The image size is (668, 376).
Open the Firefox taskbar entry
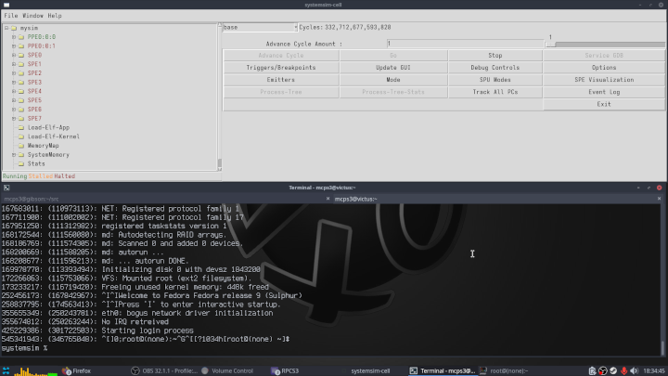[x=77, y=370]
